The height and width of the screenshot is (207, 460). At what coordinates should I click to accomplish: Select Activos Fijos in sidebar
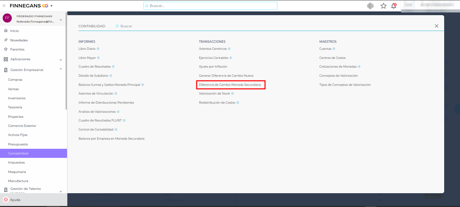pyautogui.click(x=18, y=135)
